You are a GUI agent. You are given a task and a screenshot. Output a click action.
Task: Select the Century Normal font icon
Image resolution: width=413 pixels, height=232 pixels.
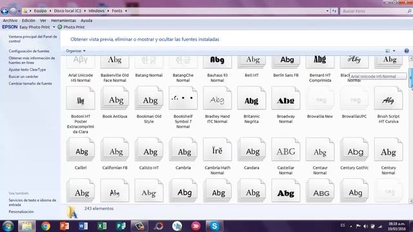coord(388,150)
